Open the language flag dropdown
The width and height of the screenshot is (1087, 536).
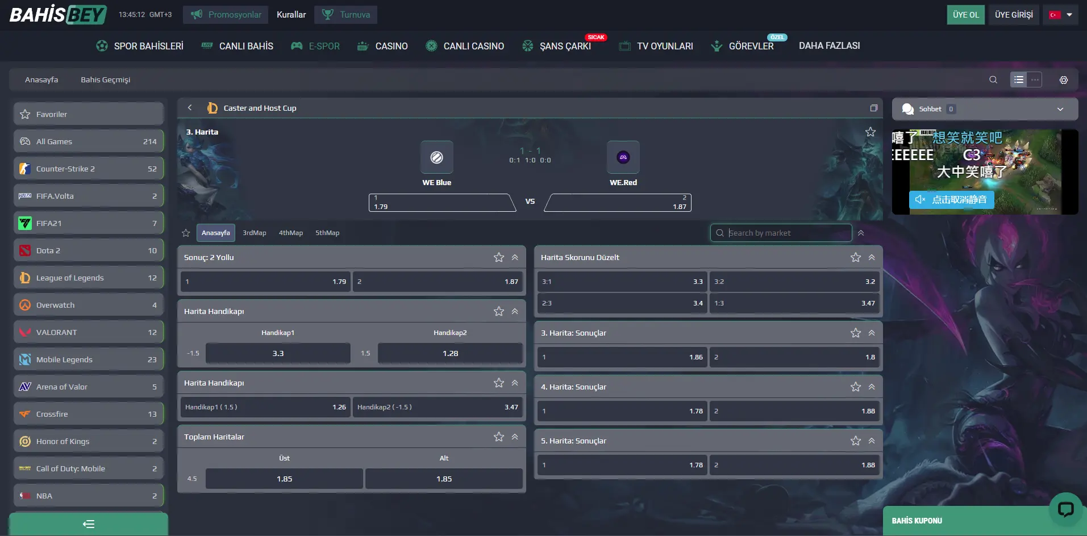click(x=1060, y=15)
